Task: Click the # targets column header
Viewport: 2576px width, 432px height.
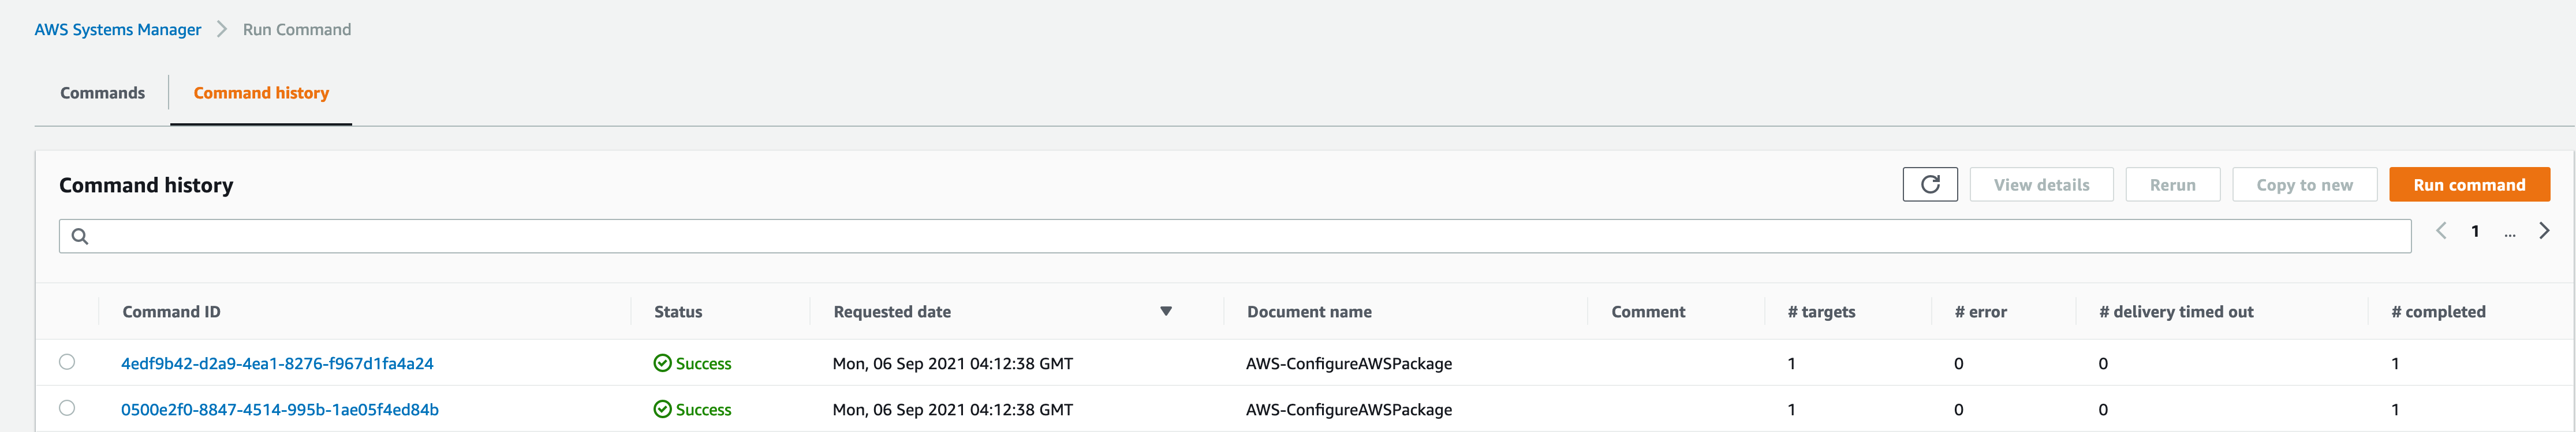Action: point(1821,311)
